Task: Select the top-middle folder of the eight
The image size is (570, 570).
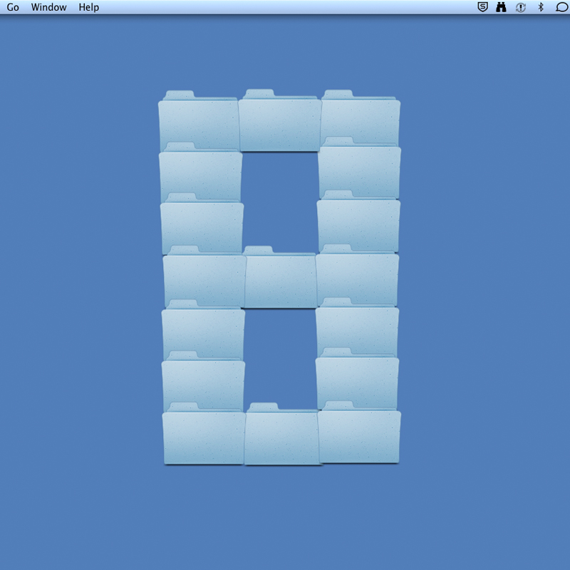Action: click(279, 120)
